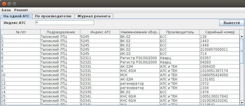Select БСС manufacturer in row 14
The image size is (245, 106).
pyautogui.click(x=180, y=92)
